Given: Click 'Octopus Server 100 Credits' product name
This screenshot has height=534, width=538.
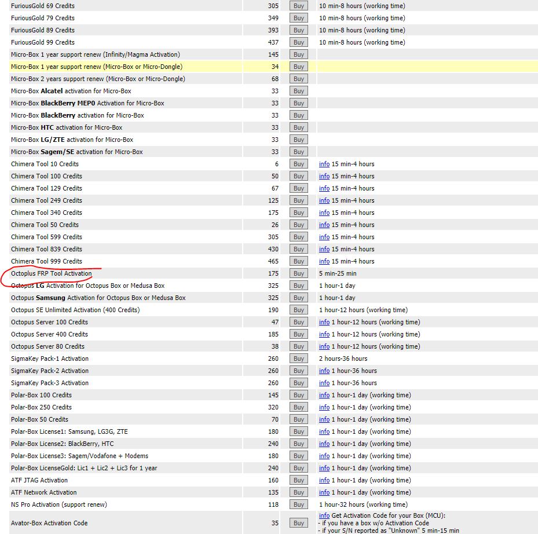Looking at the screenshot, I should [x=49, y=322].
